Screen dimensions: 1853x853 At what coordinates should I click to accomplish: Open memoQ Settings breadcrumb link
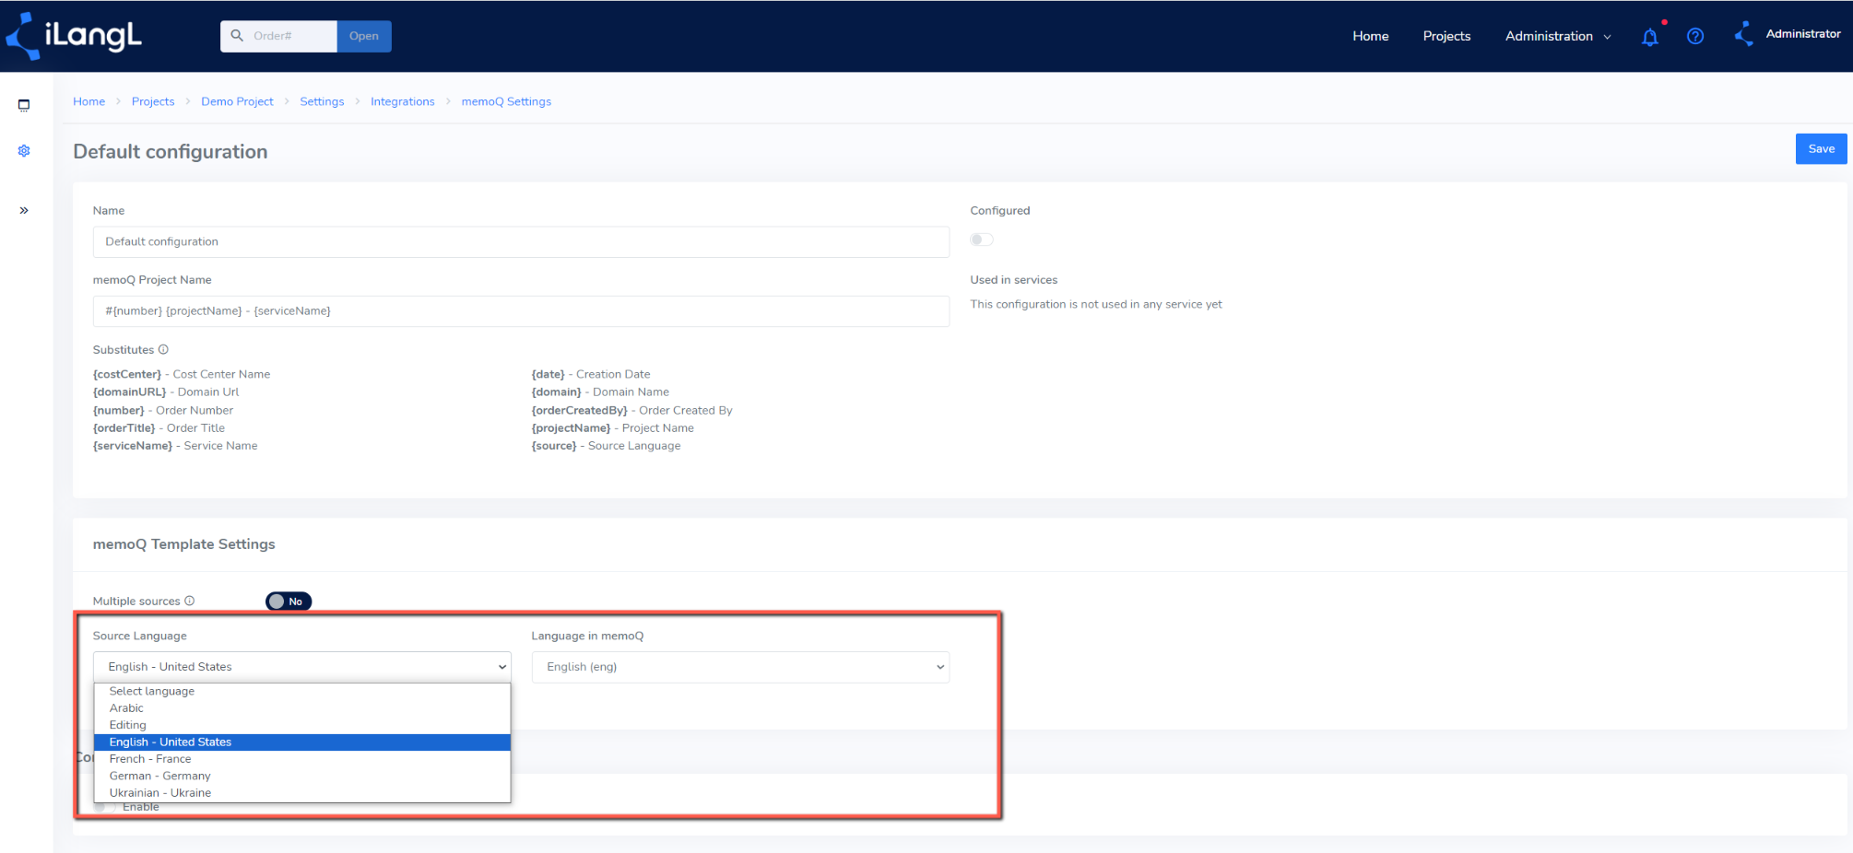(x=506, y=101)
